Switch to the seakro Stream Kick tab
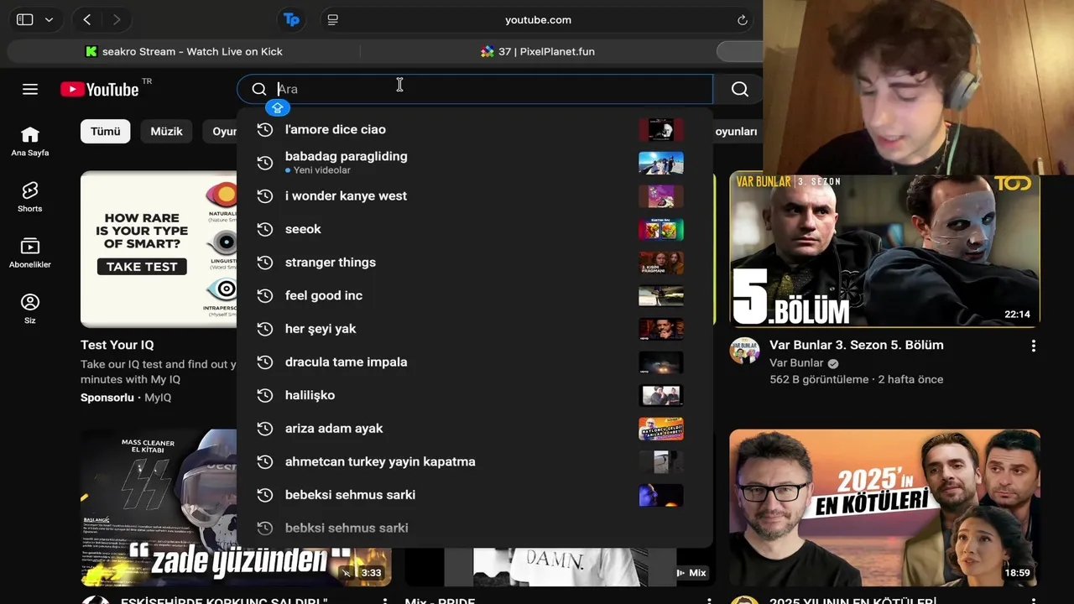This screenshot has width=1074, height=604. point(184,51)
